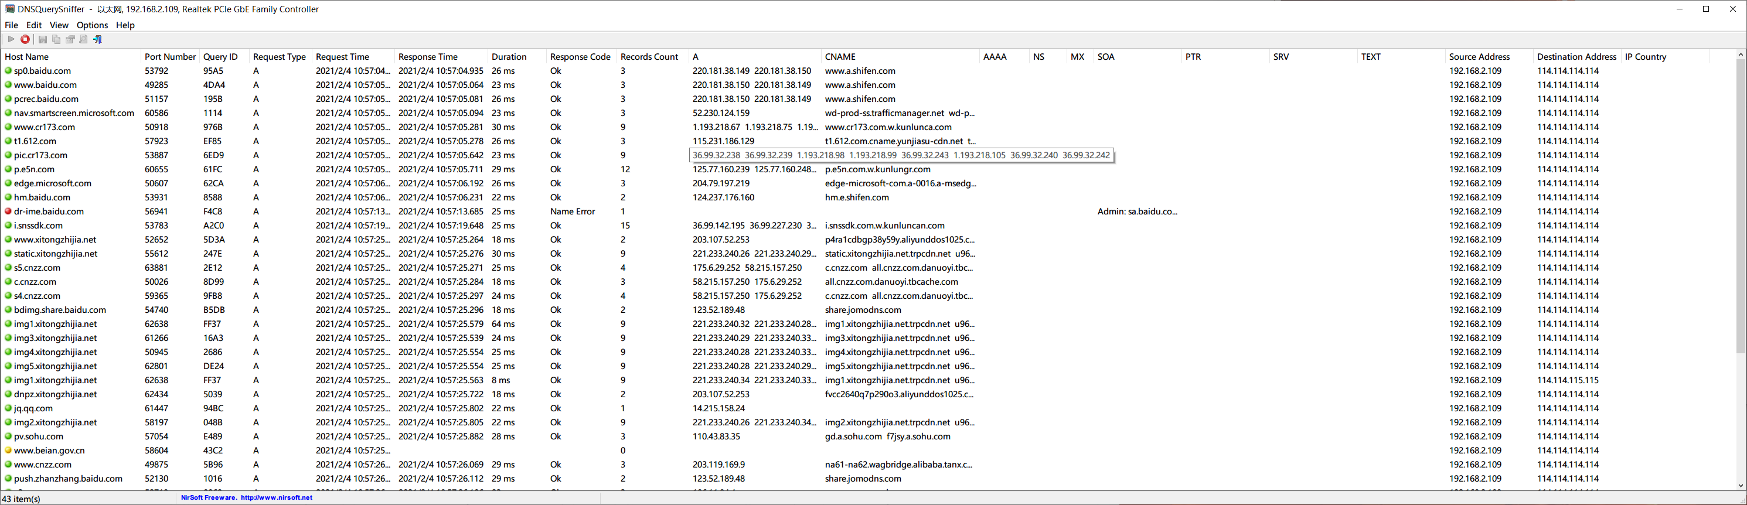Stop capturing DNS queries with the red button

(25, 39)
